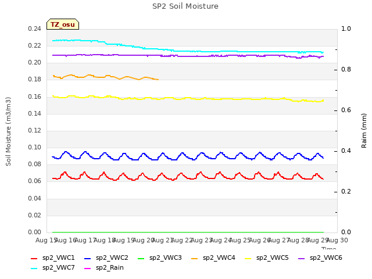Screen dimensions: 372x279
Task: Select the sp2_VWC2 legend label
Action: 112,258
